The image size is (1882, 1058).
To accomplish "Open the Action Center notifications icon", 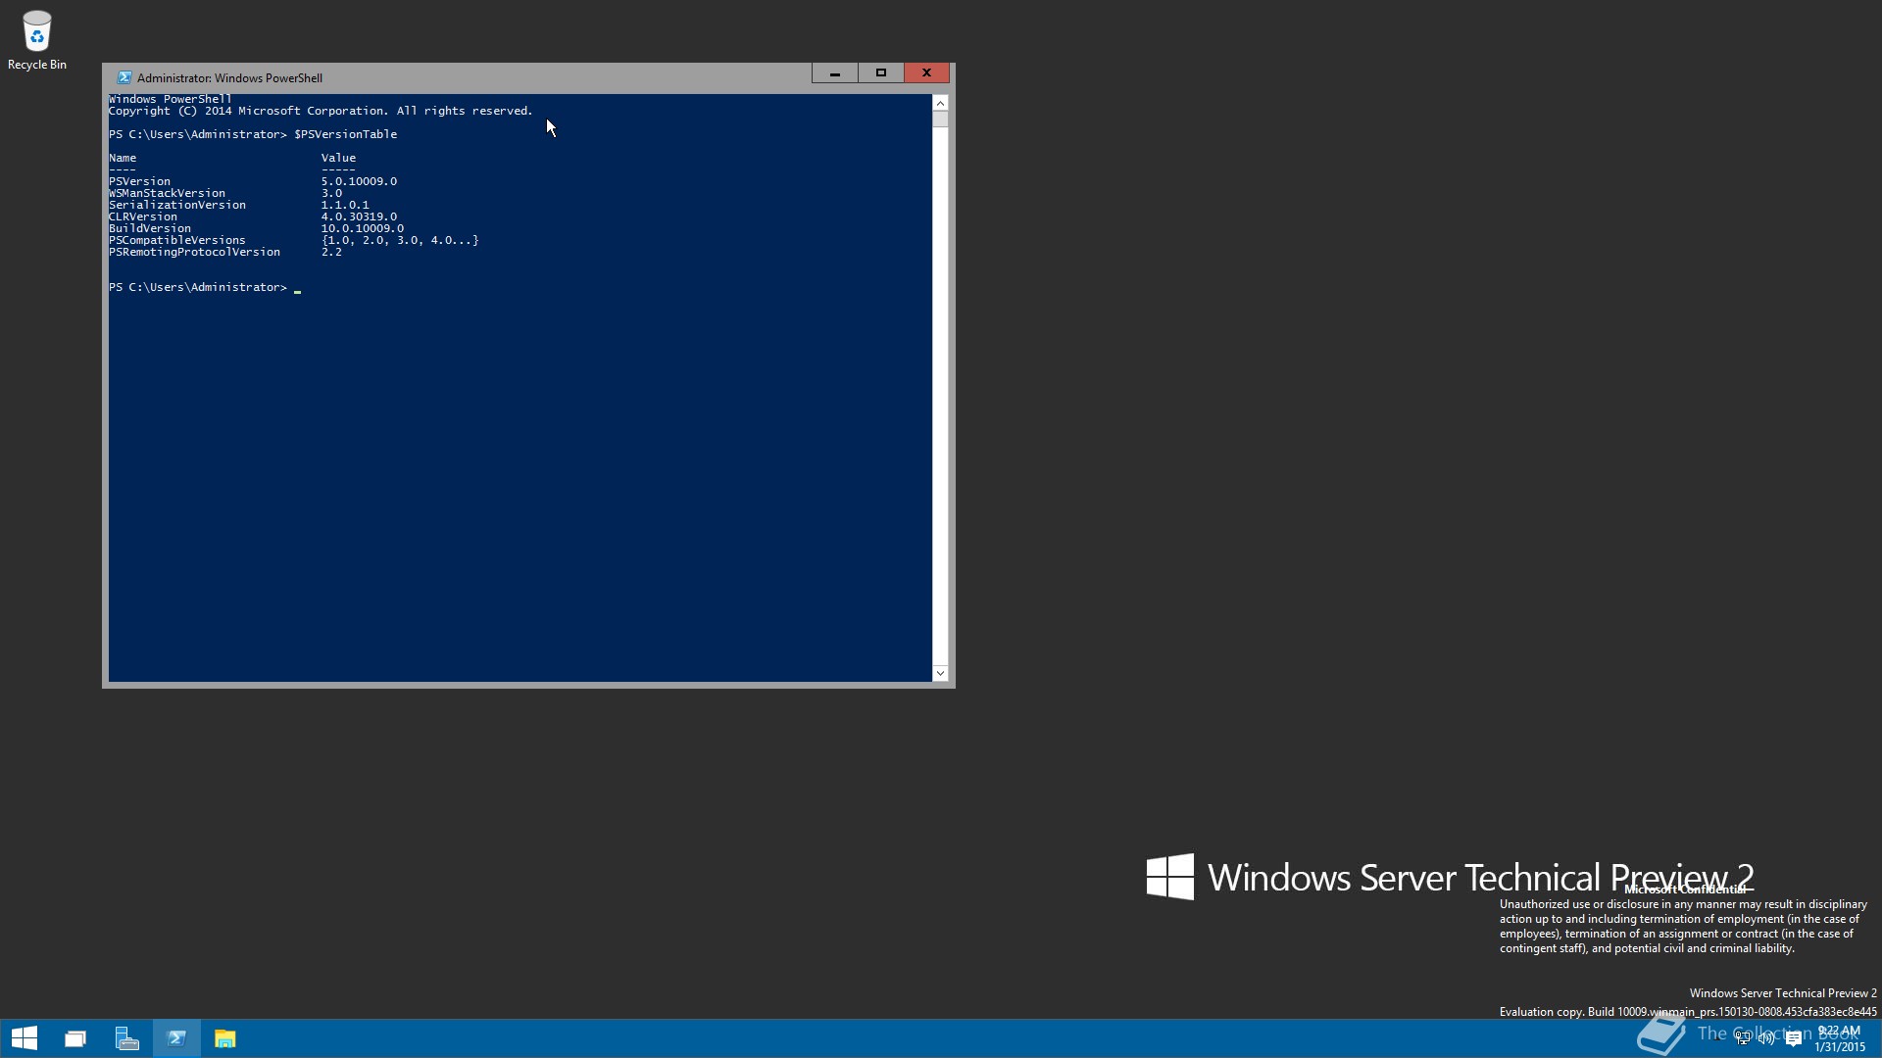I will [1794, 1038].
